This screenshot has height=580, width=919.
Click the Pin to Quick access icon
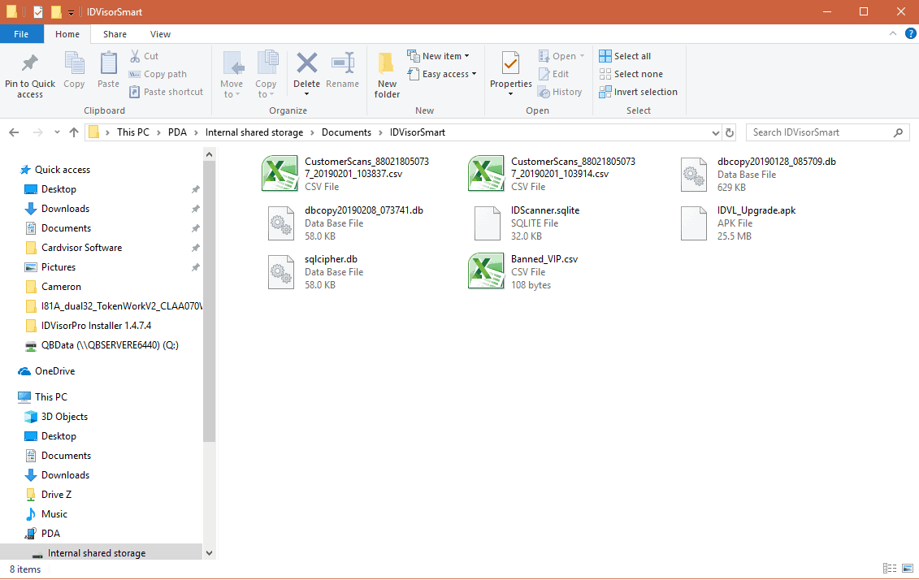pos(30,63)
